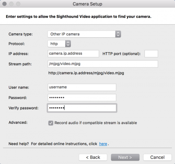Image resolution: width=175 pixels, height=164 pixels.
Task: Click the generated http://camera.ip.address URL text
Action: (x=86, y=73)
